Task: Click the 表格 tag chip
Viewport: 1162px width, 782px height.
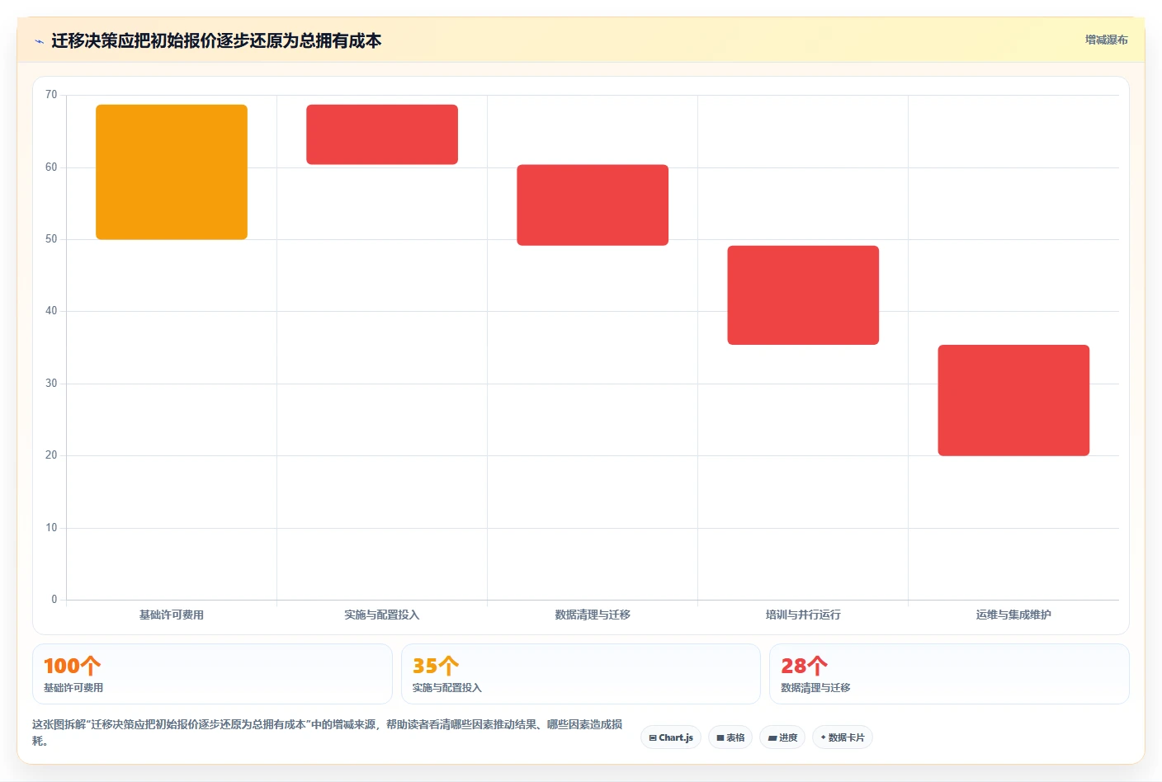Action: [730, 737]
